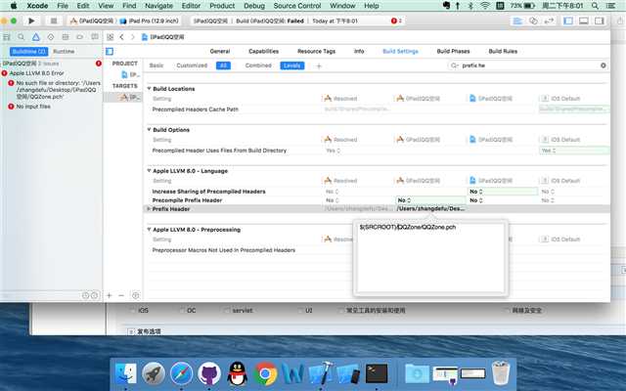Switch to the Standard editor icon
Viewport: 626px width, 391px height.
tap(517, 21)
